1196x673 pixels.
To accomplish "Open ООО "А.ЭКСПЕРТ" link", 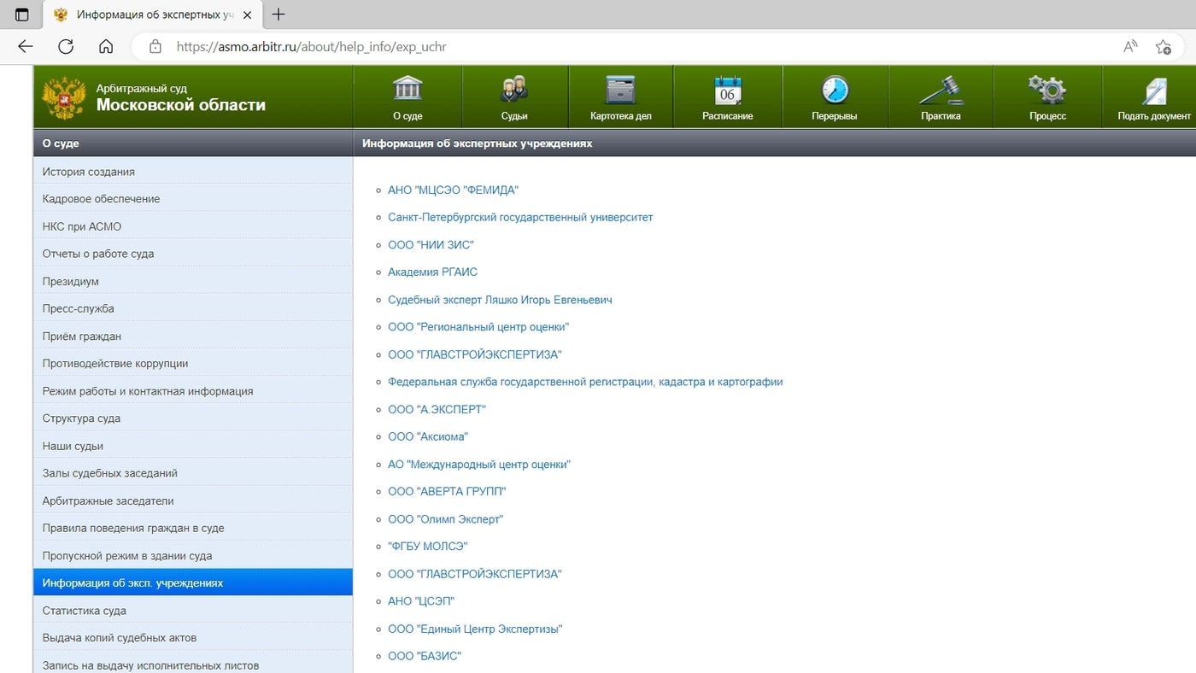I will 437,410.
